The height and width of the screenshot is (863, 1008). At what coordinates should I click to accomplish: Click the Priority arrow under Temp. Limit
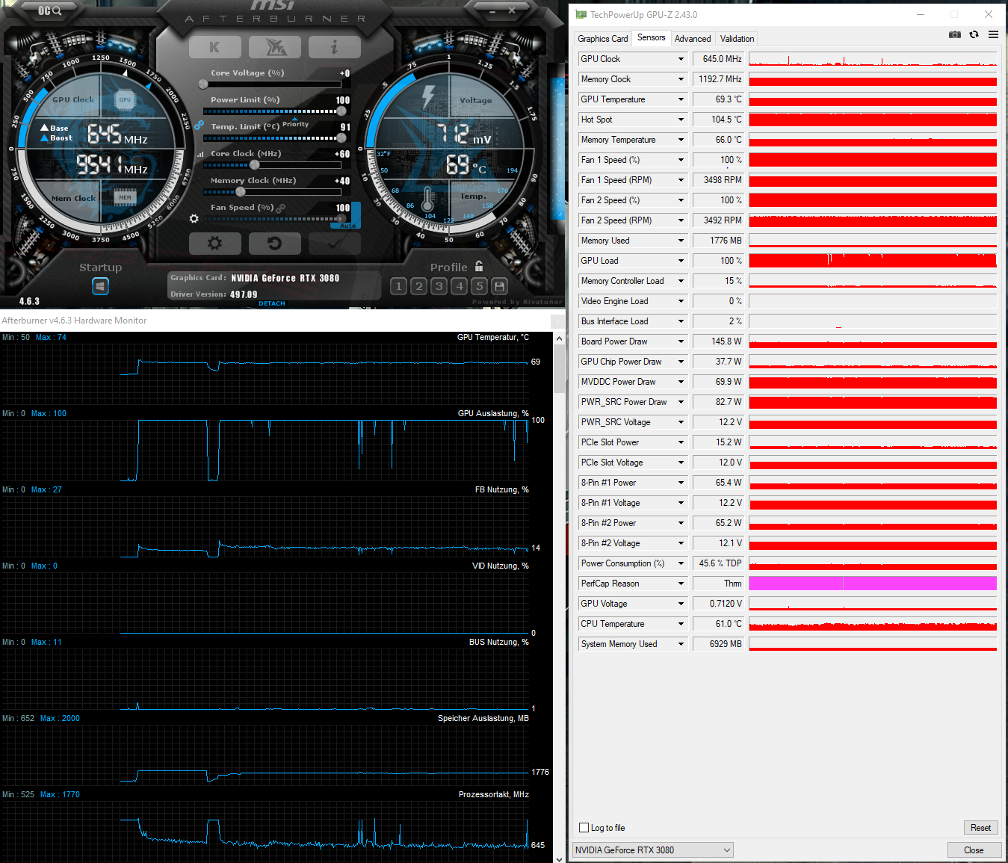pyautogui.click(x=295, y=120)
